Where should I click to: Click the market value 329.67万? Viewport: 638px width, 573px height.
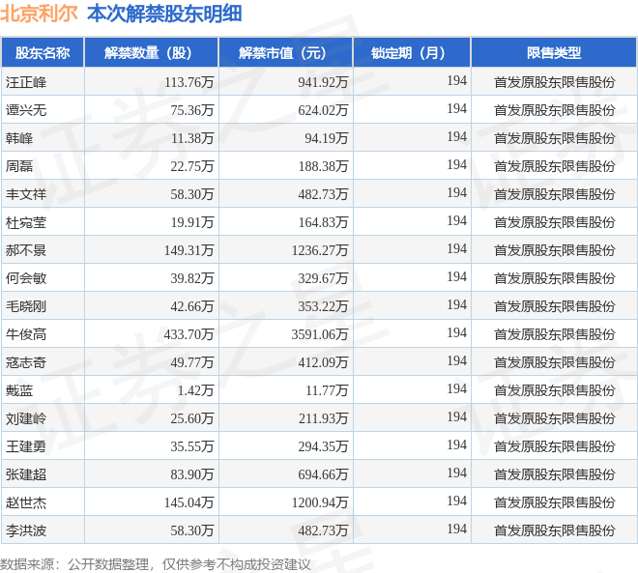point(323,278)
